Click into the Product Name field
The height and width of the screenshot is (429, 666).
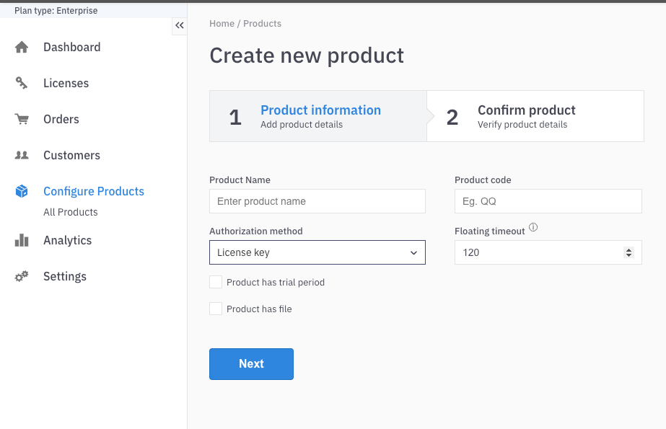click(x=317, y=201)
